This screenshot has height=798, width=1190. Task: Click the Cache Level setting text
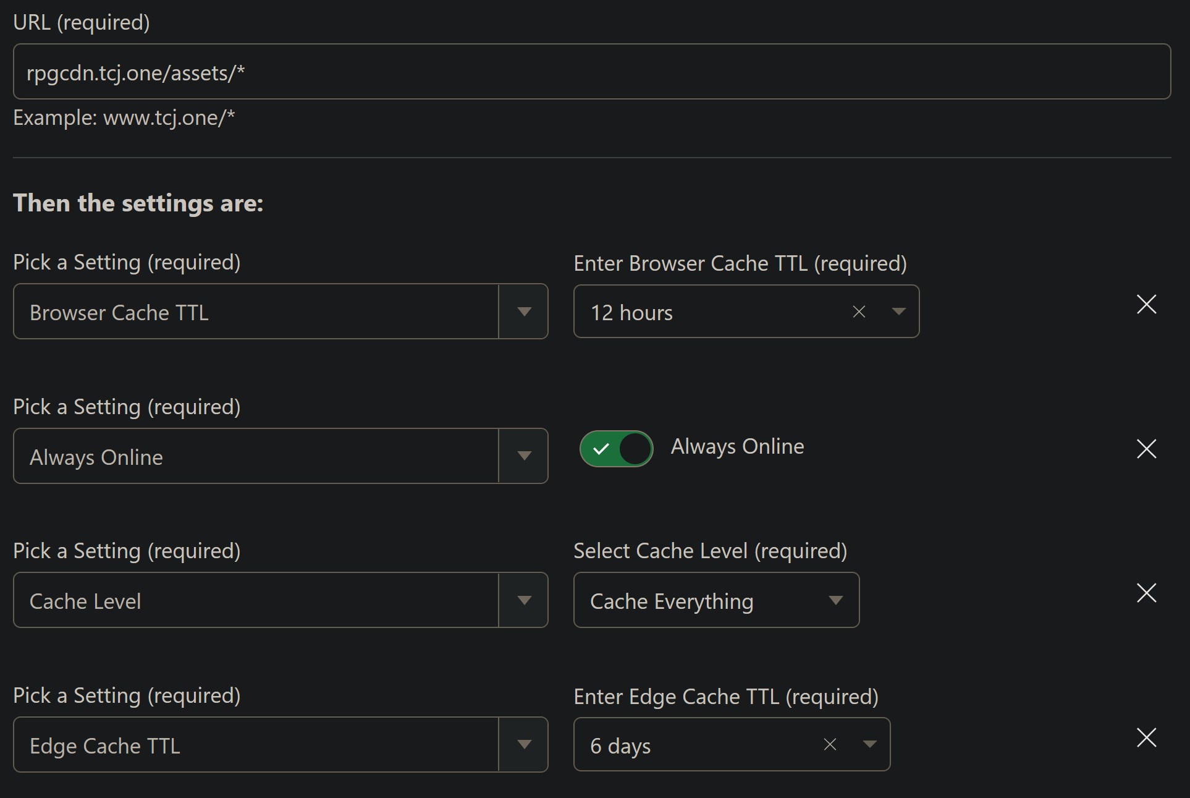pos(85,601)
